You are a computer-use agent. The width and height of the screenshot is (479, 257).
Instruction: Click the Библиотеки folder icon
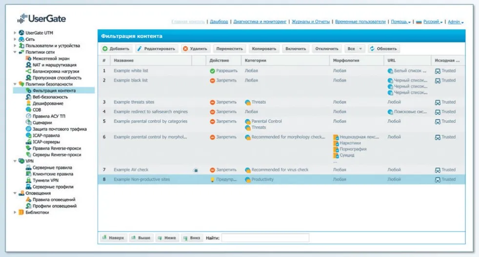(21, 213)
